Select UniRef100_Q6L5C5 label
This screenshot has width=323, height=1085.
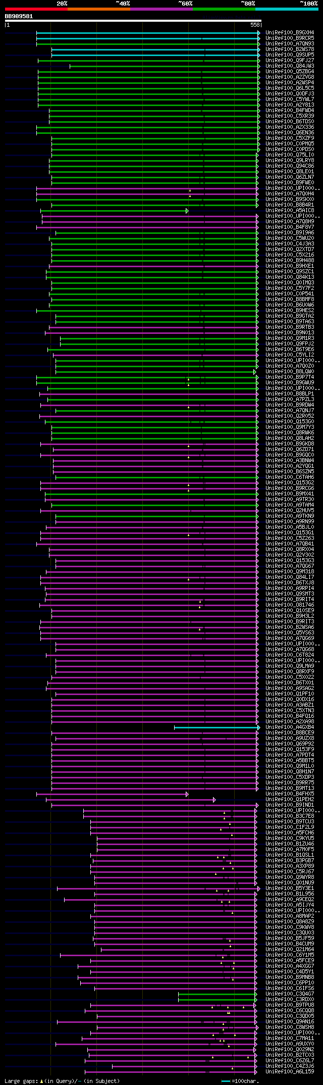click(290, 88)
